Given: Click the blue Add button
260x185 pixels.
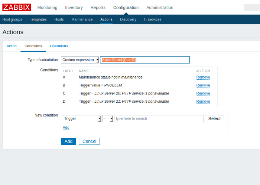Looking at the screenshot, I should [68, 141].
